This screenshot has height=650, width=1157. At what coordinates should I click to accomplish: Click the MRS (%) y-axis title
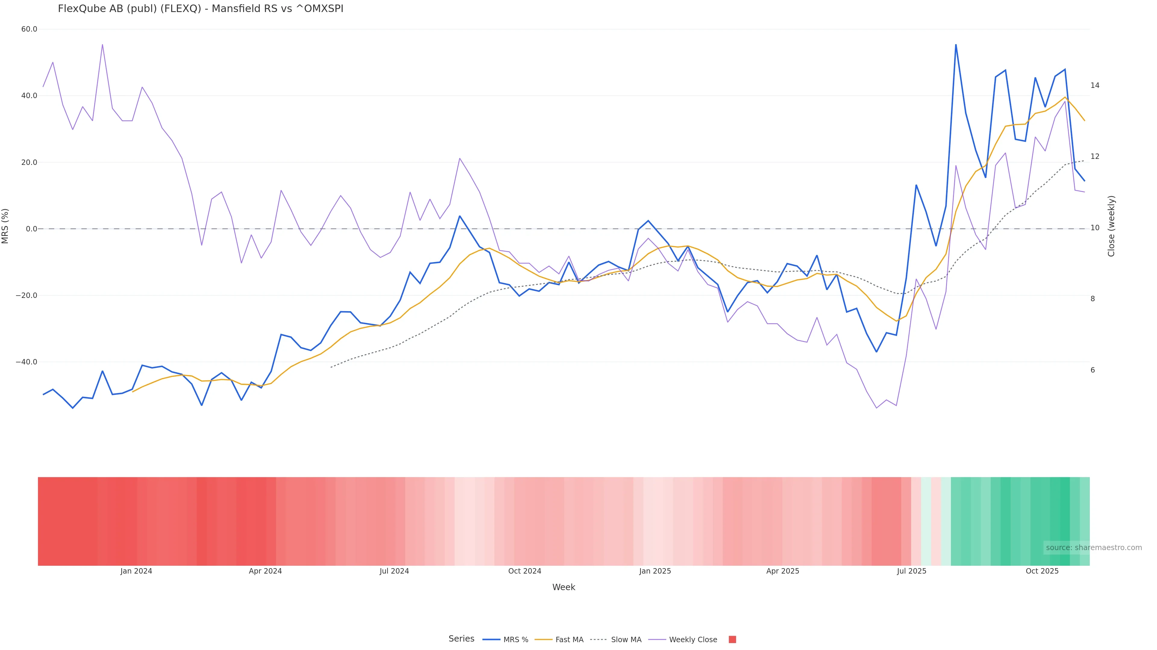click(x=5, y=226)
